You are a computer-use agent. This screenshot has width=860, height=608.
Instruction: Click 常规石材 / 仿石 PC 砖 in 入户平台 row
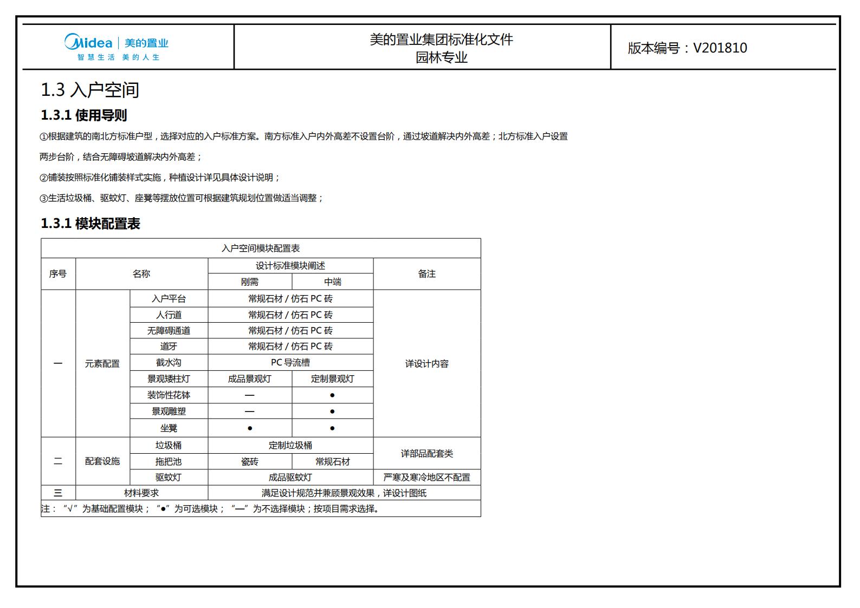coord(290,299)
